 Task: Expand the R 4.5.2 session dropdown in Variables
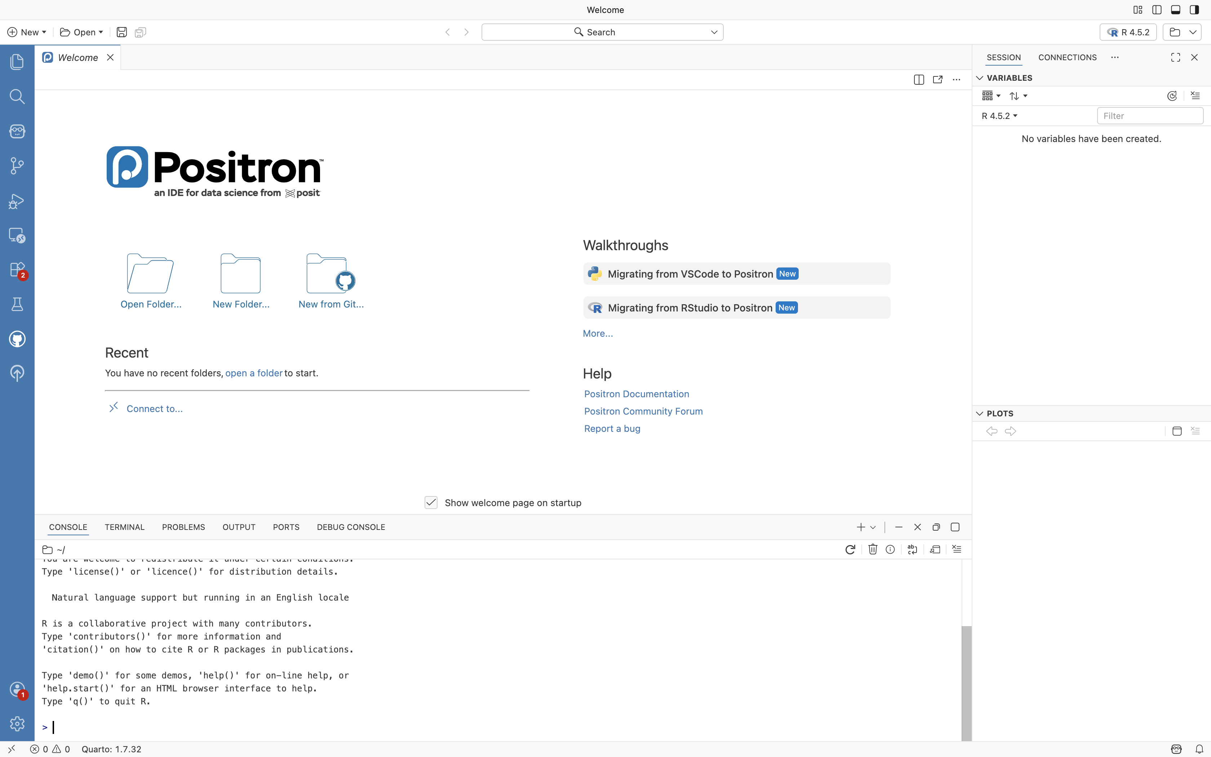pos(999,116)
